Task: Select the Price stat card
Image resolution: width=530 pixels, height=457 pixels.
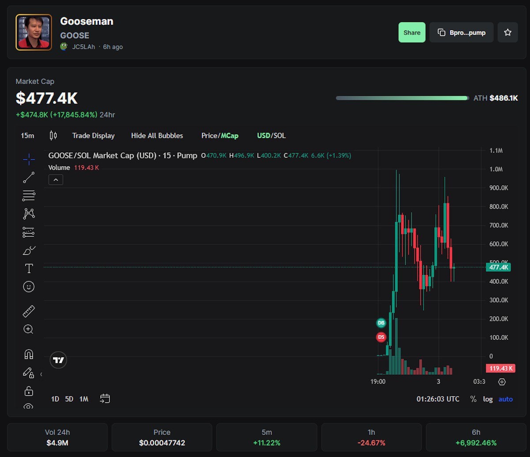Action: [162, 437]
